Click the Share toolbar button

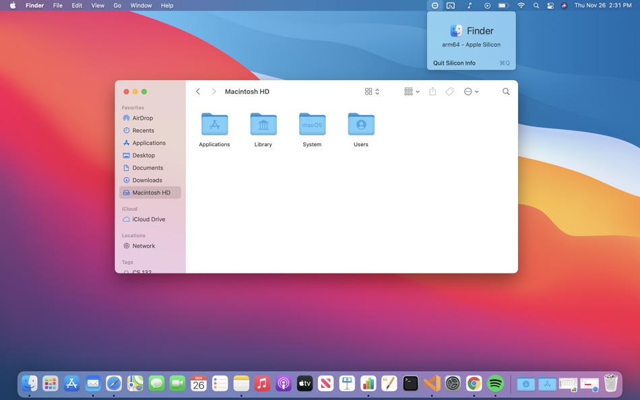[433, 92]
